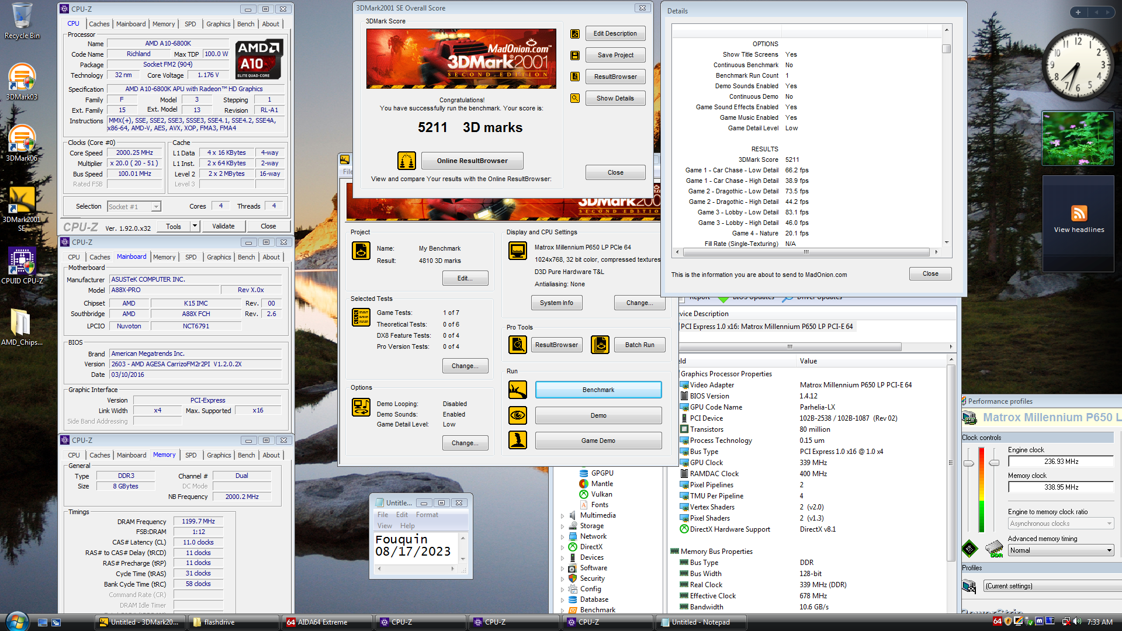This screenshot has width=1122, height=631.
Task: Open Engine to memory clock ratio dropdown
Action: coord(1061,523)
